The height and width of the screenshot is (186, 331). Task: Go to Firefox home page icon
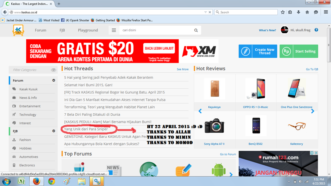[x=307, y=12]
